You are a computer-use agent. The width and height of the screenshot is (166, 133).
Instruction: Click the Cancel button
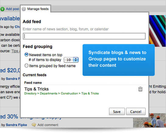136,111
